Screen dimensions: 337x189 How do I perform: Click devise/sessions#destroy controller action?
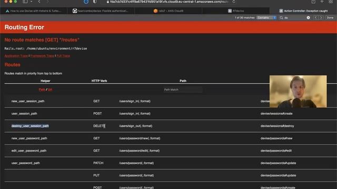277,126
